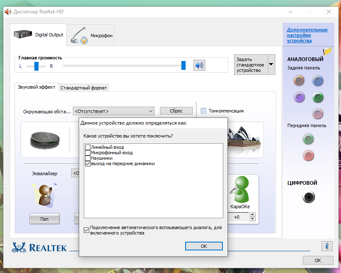Click the L-R balance slider handle

point(36,66)
